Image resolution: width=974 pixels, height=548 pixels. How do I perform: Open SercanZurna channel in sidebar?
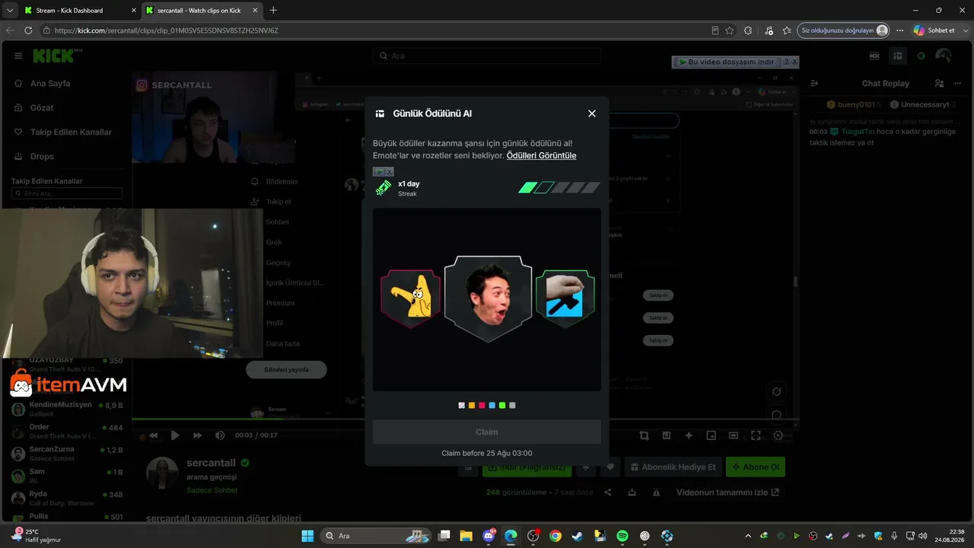[65, 454]
